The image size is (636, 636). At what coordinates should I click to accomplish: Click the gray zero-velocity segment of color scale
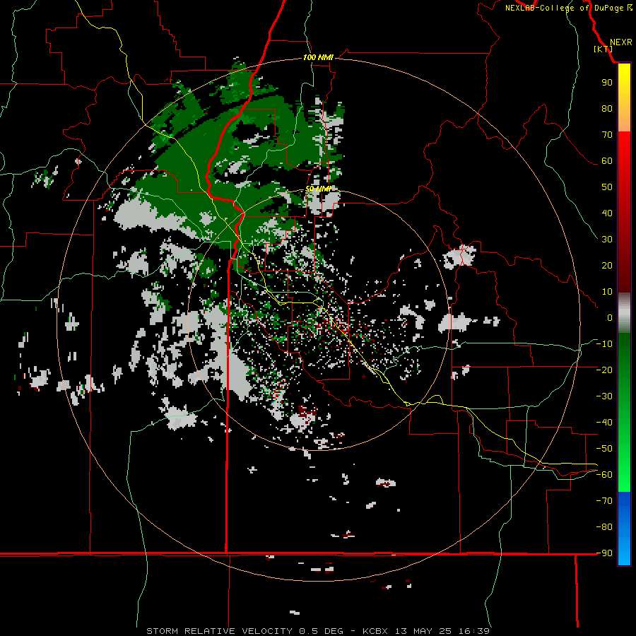[624, 313]
